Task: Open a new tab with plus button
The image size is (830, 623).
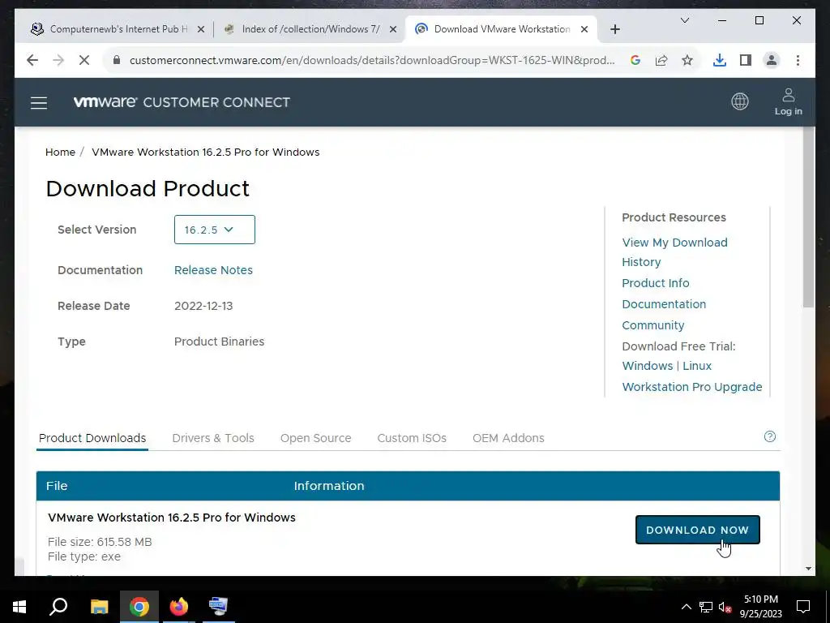Action: 614,29
